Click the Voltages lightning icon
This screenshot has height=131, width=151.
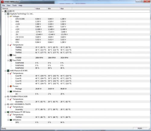(x=11, y=16)
